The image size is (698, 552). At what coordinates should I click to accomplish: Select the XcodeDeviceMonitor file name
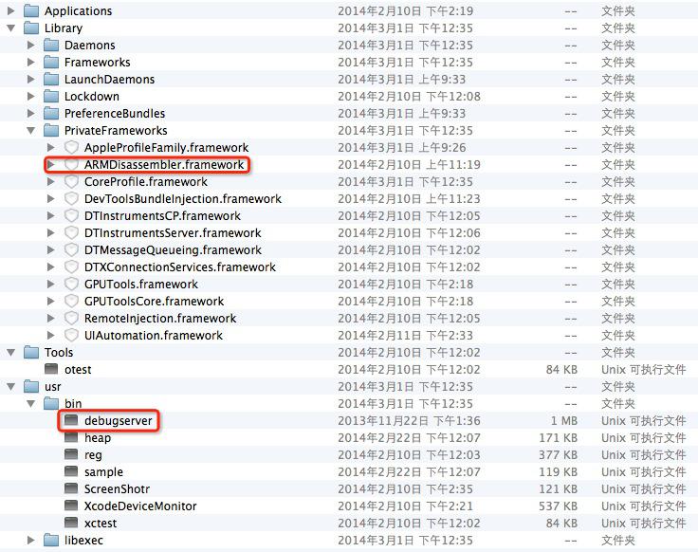coord(140,506)
